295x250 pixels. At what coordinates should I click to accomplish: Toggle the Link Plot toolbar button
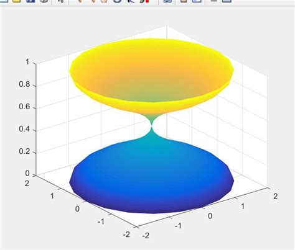[x=167, y=1]
